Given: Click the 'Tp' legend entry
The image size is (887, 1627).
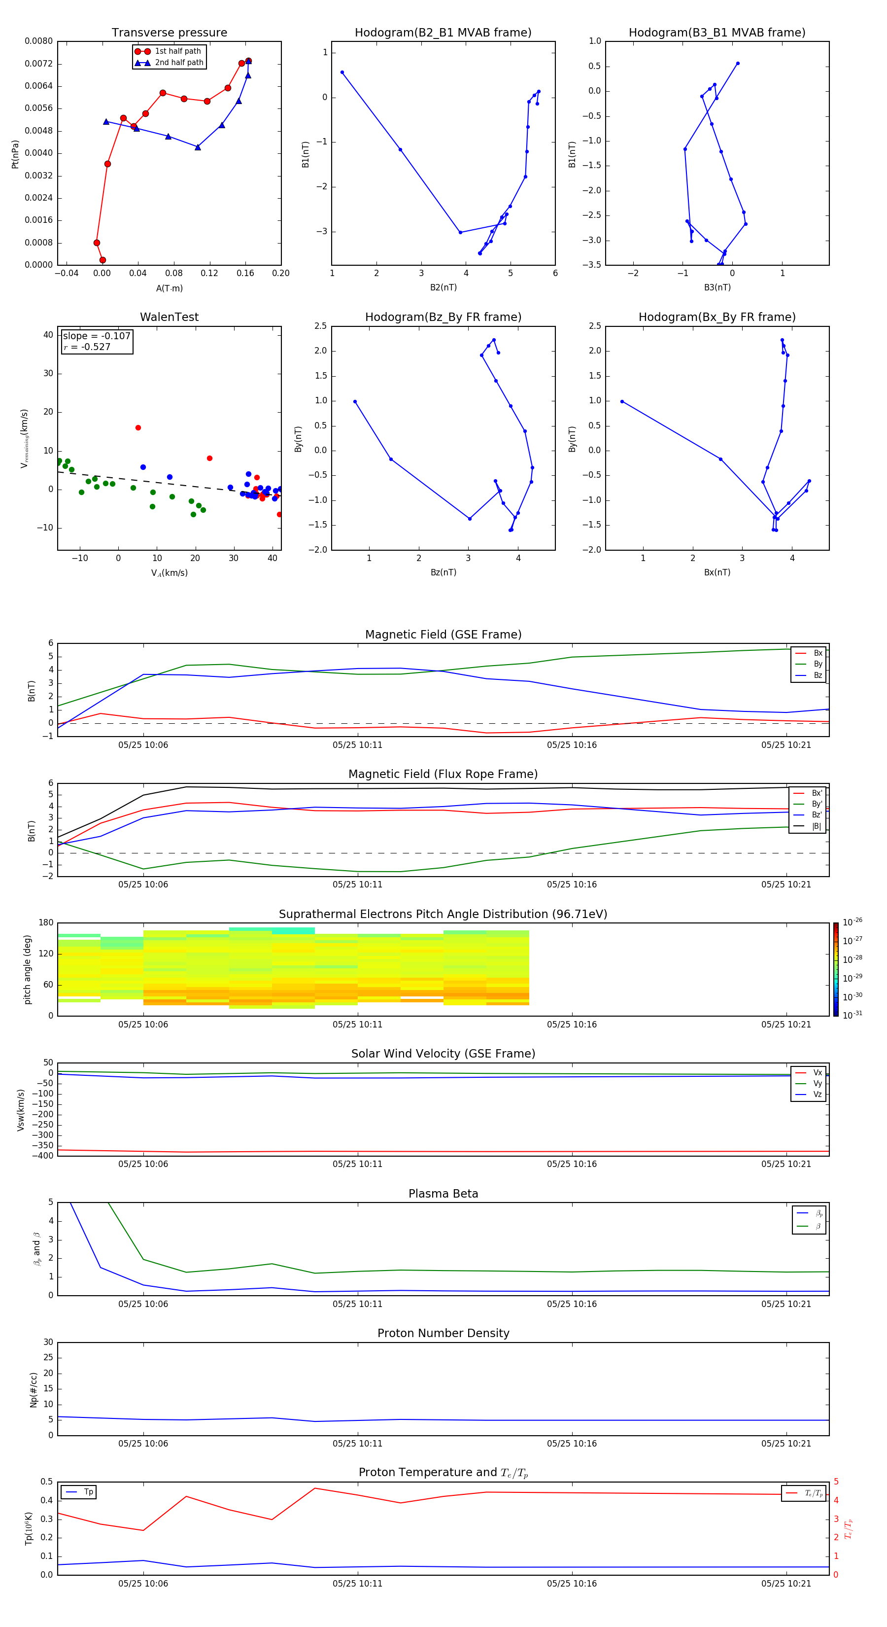Looking at the screenshot, I should (x=78, y=1492).
